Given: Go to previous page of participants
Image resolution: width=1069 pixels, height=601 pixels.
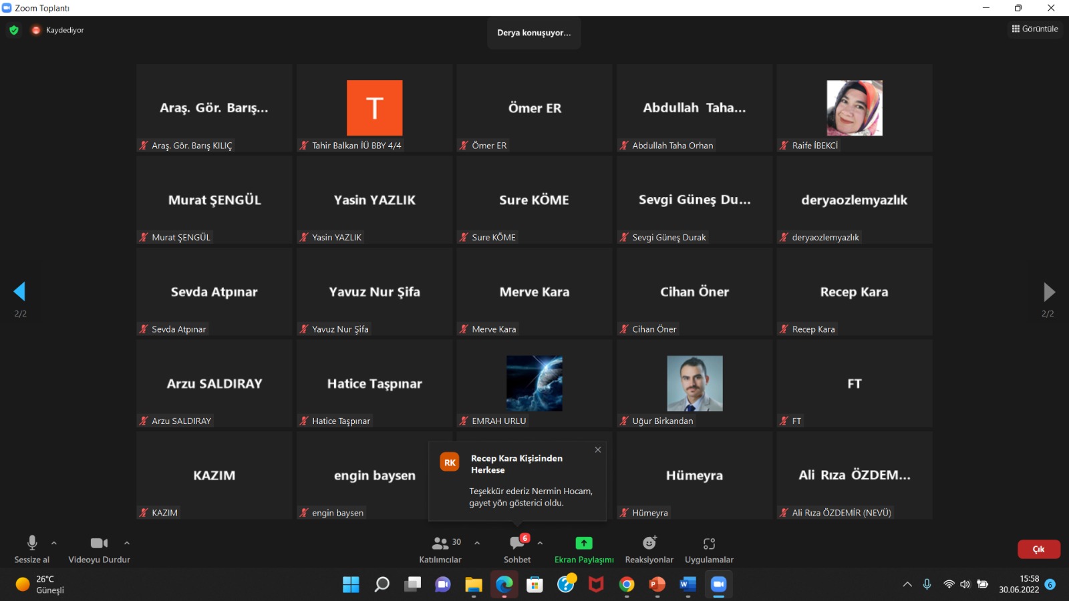Looking at the screenshot, I should (x=19, y=291).
